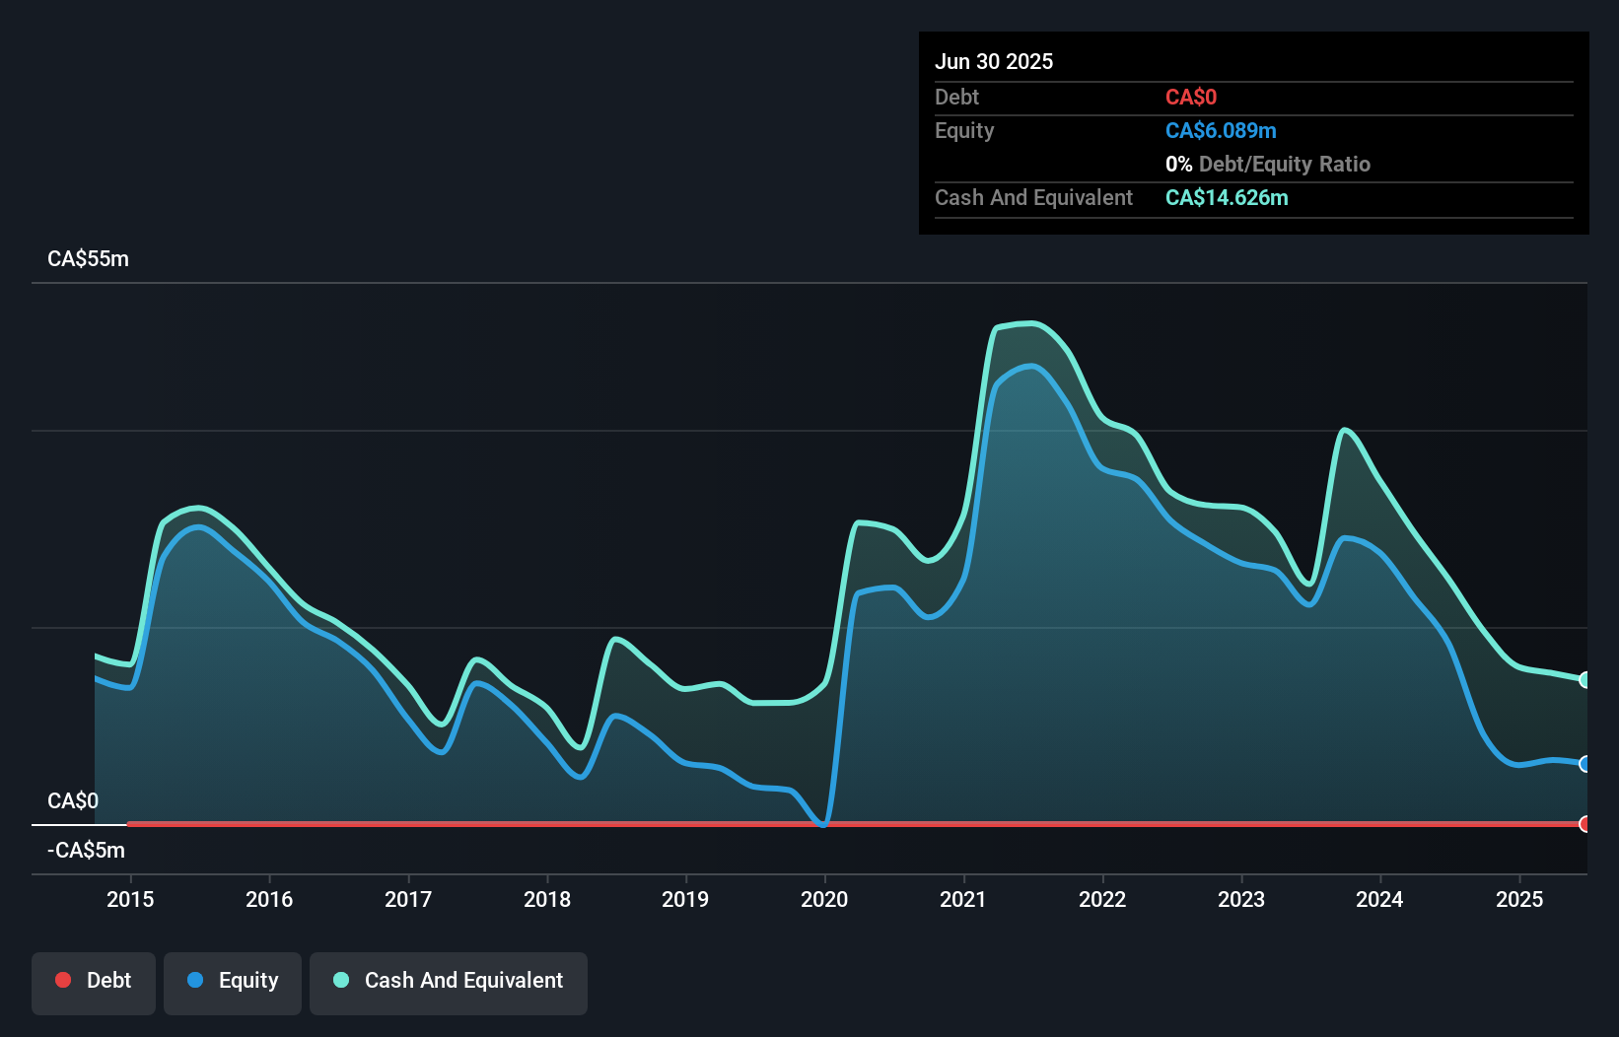
Task: Toggle the Cash And Equivalent series visibility
Action: point(449,982)
